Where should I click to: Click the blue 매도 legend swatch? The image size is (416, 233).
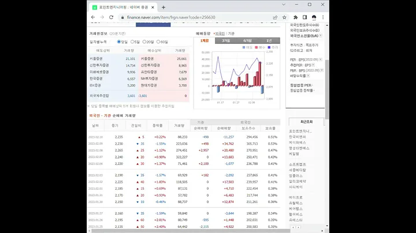coord(244,47)
